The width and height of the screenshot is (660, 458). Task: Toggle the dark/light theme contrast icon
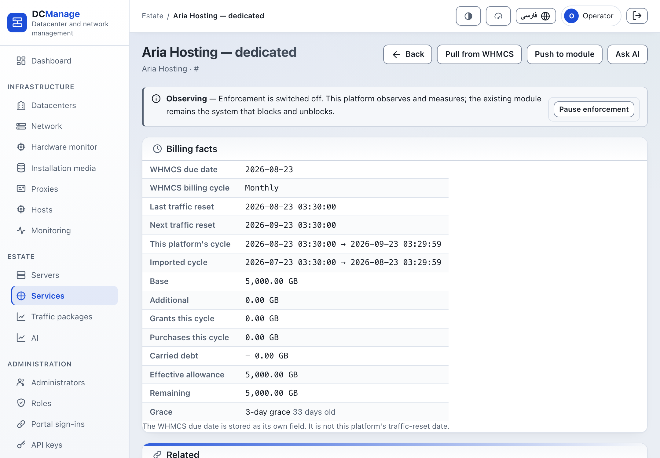(468, 16)
